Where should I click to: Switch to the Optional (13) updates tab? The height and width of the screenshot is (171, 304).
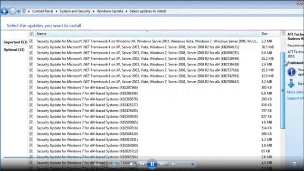[x=14, y=49]
